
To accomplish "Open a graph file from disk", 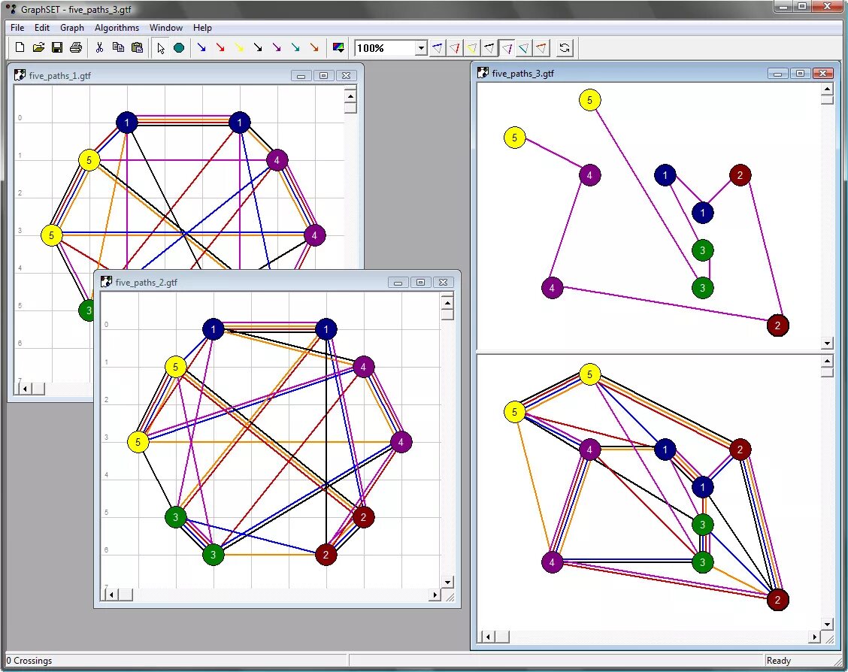I will (x=38, y=47).
